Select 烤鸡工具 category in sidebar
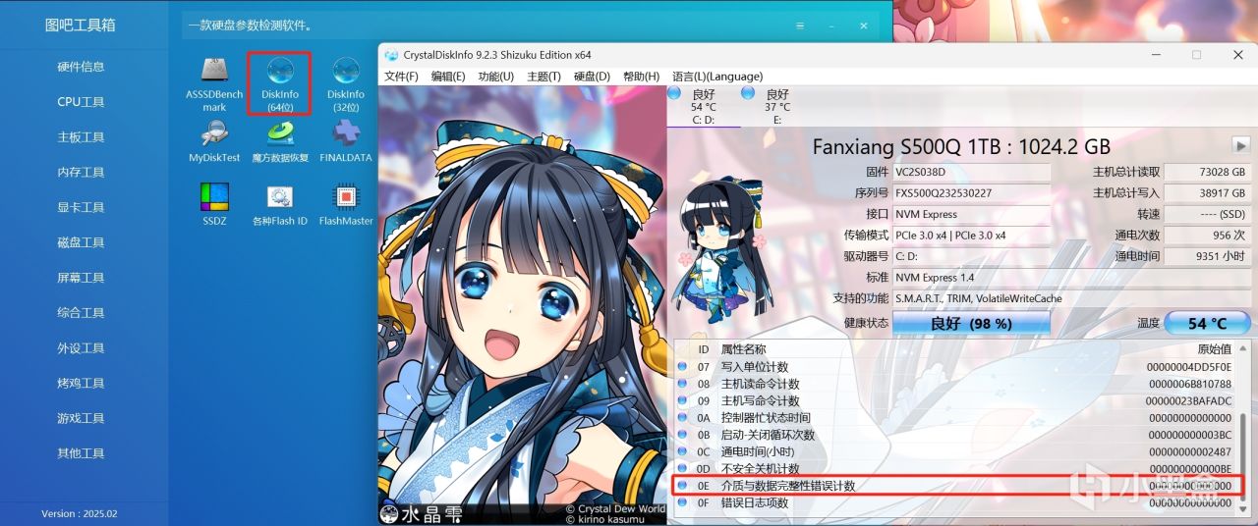Image resolution: width=1258 pixels, height=526 pixels. coord(81,383)
